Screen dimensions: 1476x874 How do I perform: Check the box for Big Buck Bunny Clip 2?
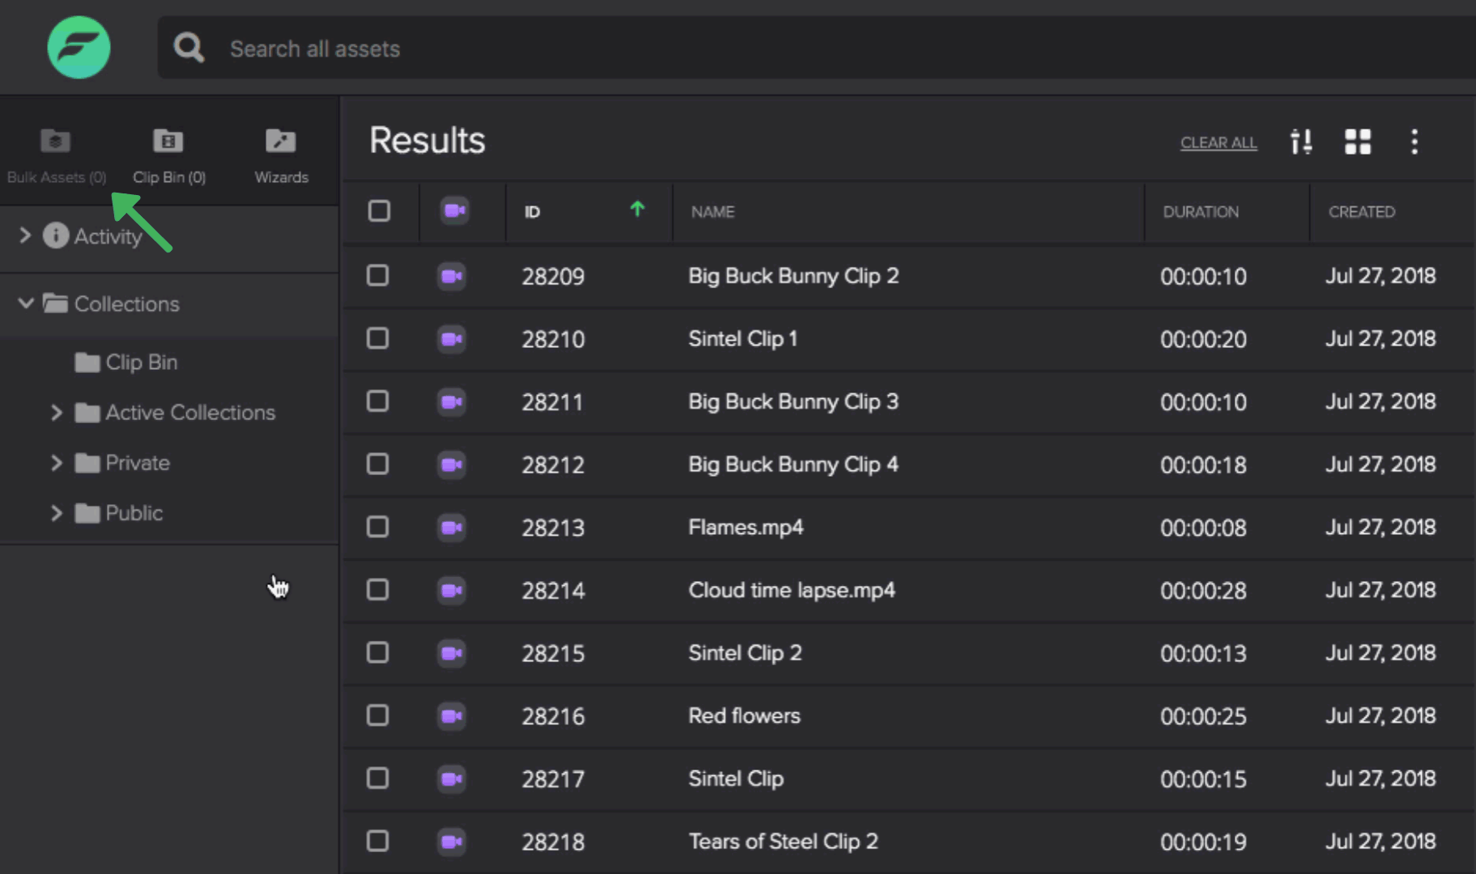378,276
